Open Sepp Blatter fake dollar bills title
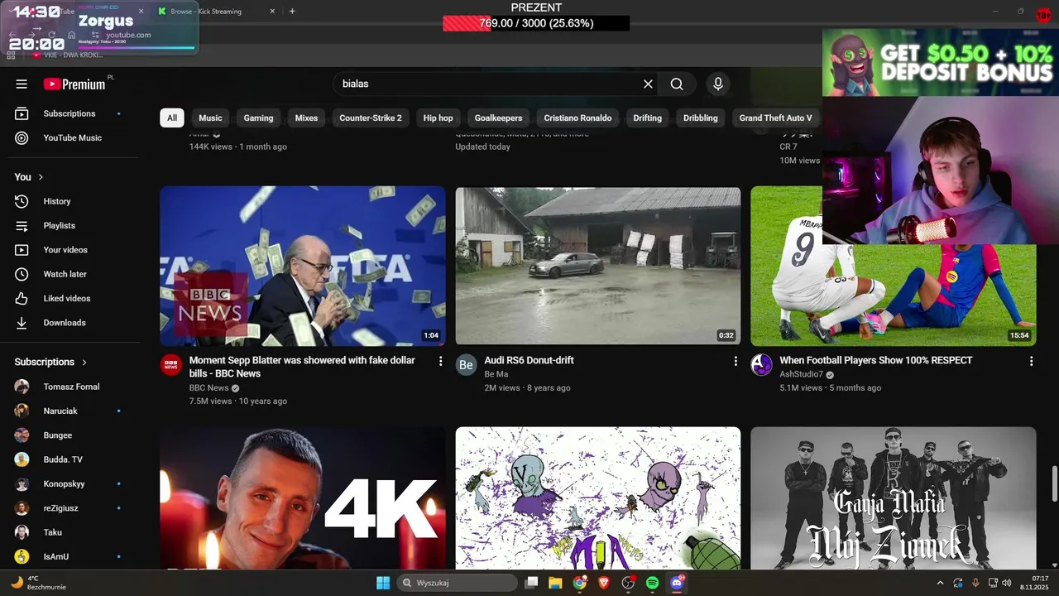The width and height of the screenshot is (1059, 596). 303,367
